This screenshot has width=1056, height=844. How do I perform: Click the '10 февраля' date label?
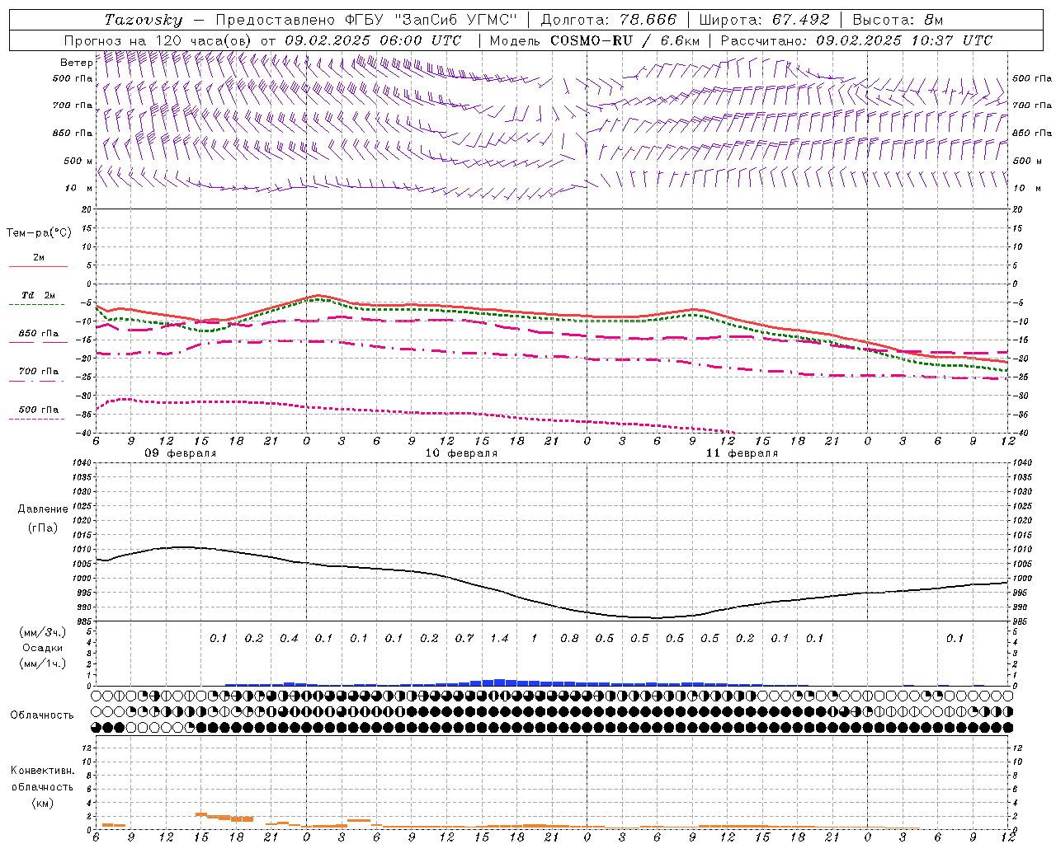461,453
